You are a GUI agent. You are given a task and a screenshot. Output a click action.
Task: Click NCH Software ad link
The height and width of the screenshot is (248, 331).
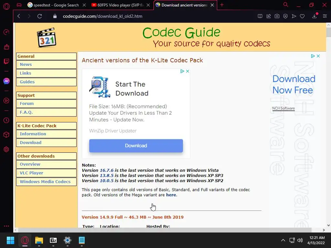click(283, 108)
